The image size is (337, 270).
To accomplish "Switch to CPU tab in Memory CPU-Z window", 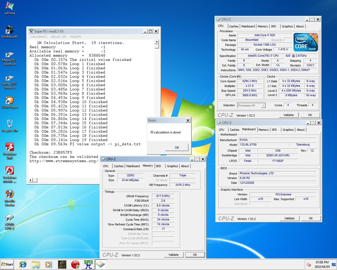I will [x=106, y=166].
